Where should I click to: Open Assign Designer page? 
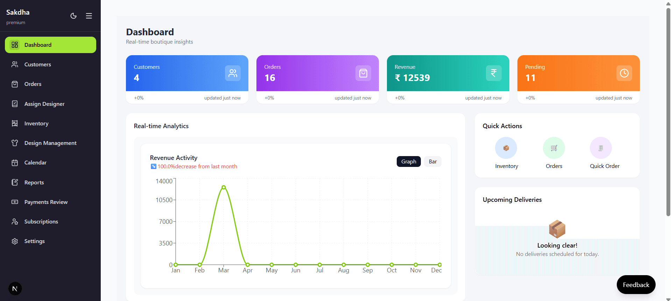tap(50, 104)
